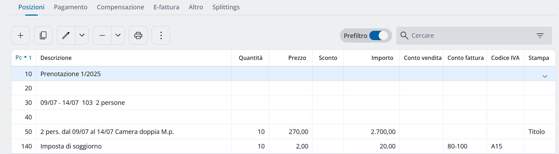The image size is (559, 154).
Task: Expand the dropdown arrow beside pencil
Action: coord(82,35)
